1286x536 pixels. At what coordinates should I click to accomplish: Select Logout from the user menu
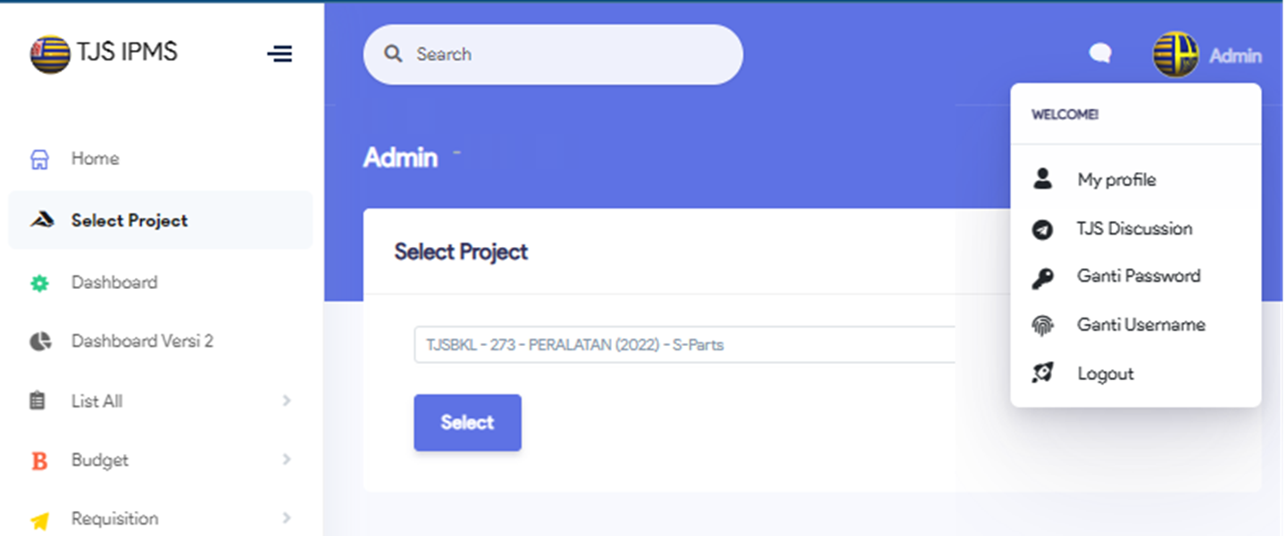(1105, 374)
